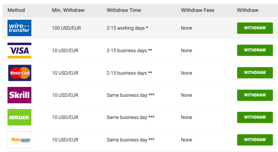Screen dimensions: 278x152
Task: Click the Withdraw Fees column header
Action: point(198,10)
